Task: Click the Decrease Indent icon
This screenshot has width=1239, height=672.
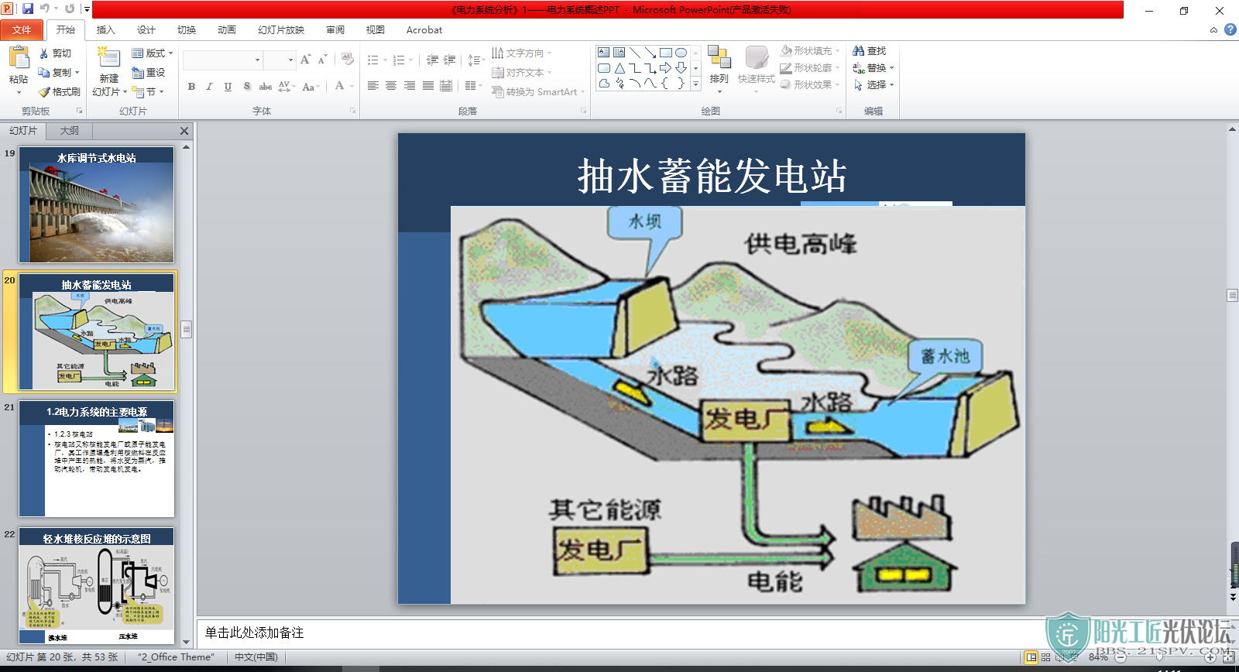Action: (432, 60)
